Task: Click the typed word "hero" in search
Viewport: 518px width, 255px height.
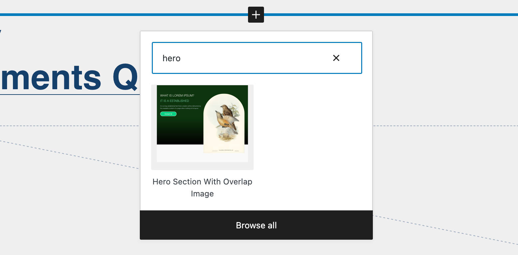Action: (171, 58)
